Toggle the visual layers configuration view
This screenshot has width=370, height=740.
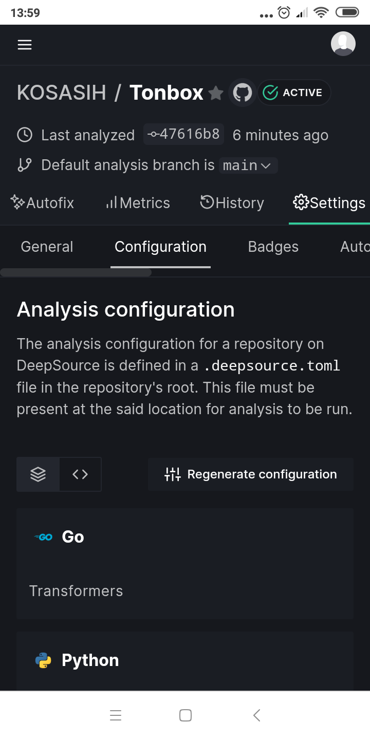click(x=38, y=474)
